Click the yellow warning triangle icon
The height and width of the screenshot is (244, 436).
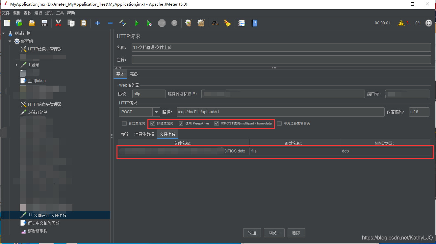401,23
